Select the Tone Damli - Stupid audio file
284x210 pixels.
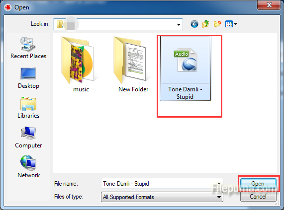pyautogui.click(x=186, y=69)
